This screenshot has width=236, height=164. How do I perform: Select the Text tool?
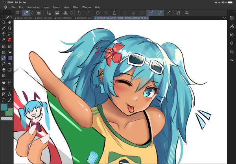pyautogui.click(x=9, y=94)
